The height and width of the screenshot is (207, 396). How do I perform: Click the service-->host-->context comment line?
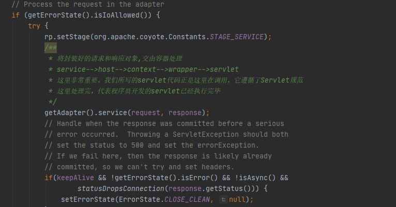click(147, 69)
